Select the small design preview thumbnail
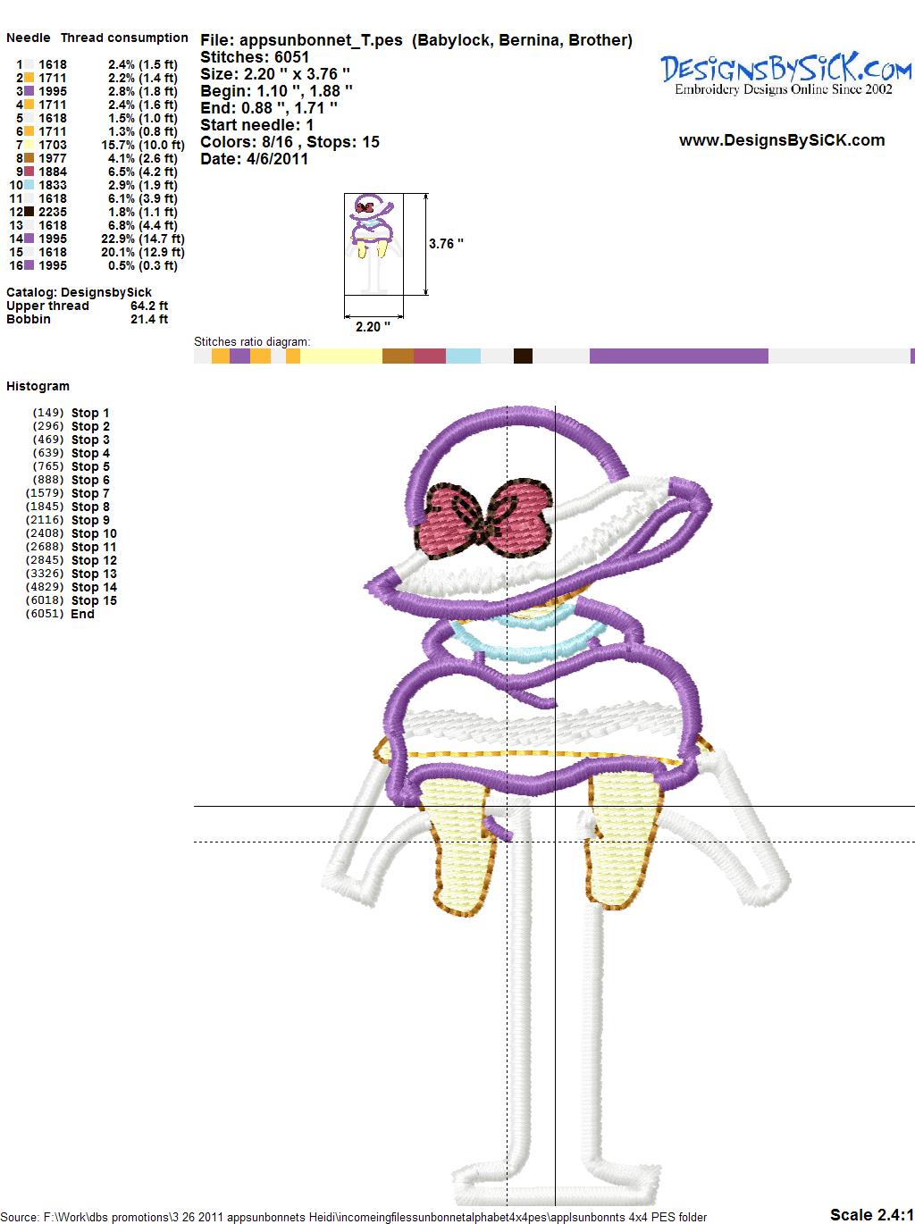This screenshot has width=915, height=1224. [374, 243]
